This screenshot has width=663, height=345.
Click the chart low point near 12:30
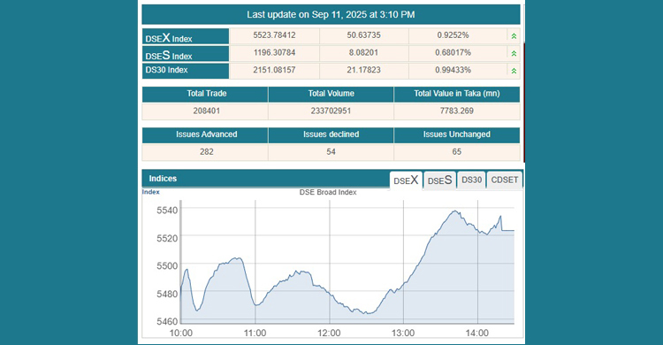pos(368,314)
